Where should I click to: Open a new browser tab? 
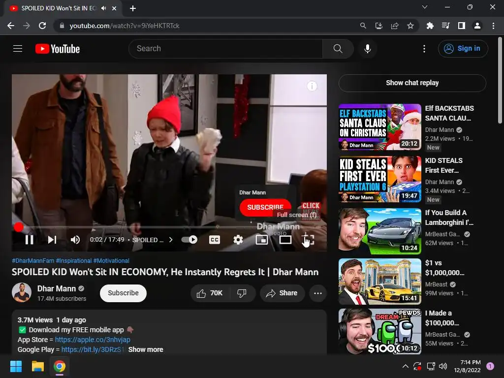pyautogui.click(x=133, y=8)
